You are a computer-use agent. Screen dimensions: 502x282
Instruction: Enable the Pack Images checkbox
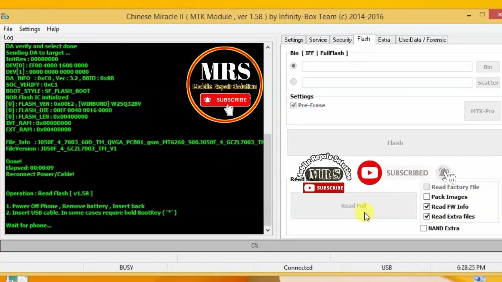pos(427,197)
